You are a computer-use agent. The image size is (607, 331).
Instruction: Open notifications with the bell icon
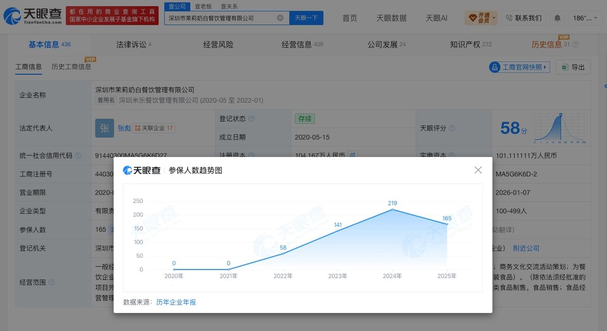(x=557, y=18)
